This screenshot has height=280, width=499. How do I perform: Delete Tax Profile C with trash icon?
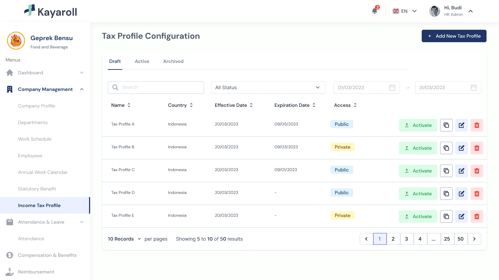[x=477, y=171]
